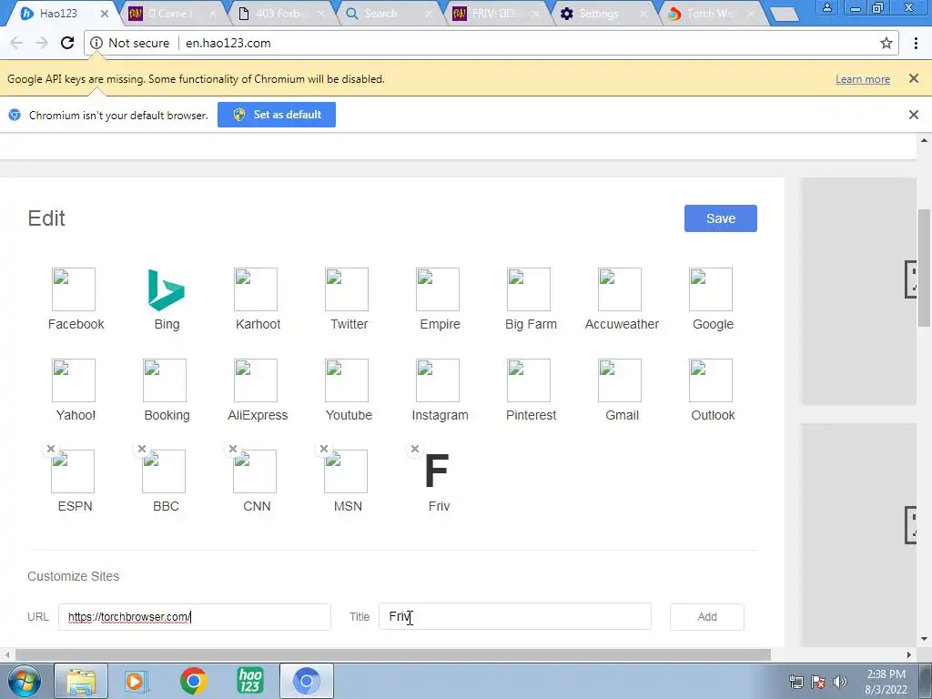Select the Youtube site icon
This screenshot has height=699, width=932.
coord(347,380)
